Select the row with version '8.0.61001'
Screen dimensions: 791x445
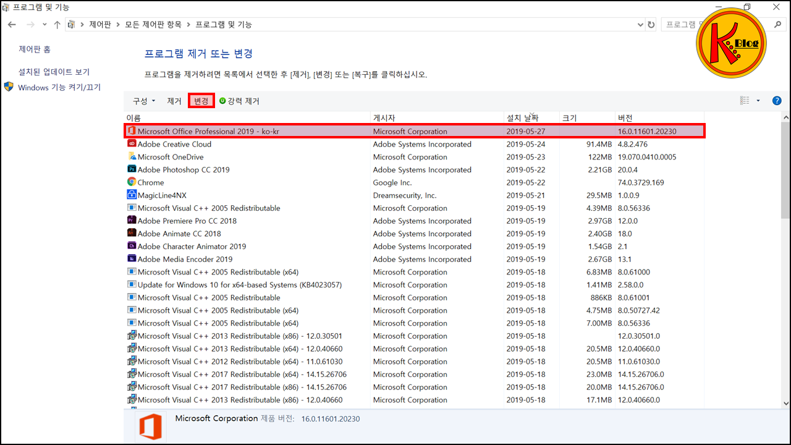(414, 297)
